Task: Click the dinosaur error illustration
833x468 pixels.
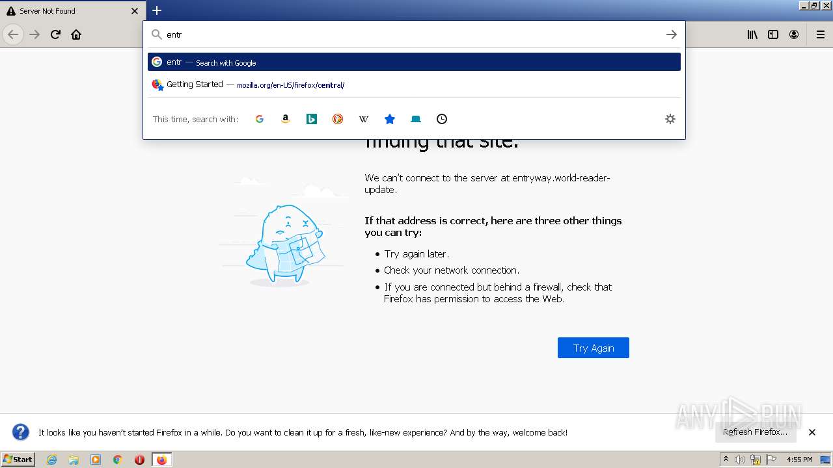Action: pyautogui.click(x=284, y=246)
